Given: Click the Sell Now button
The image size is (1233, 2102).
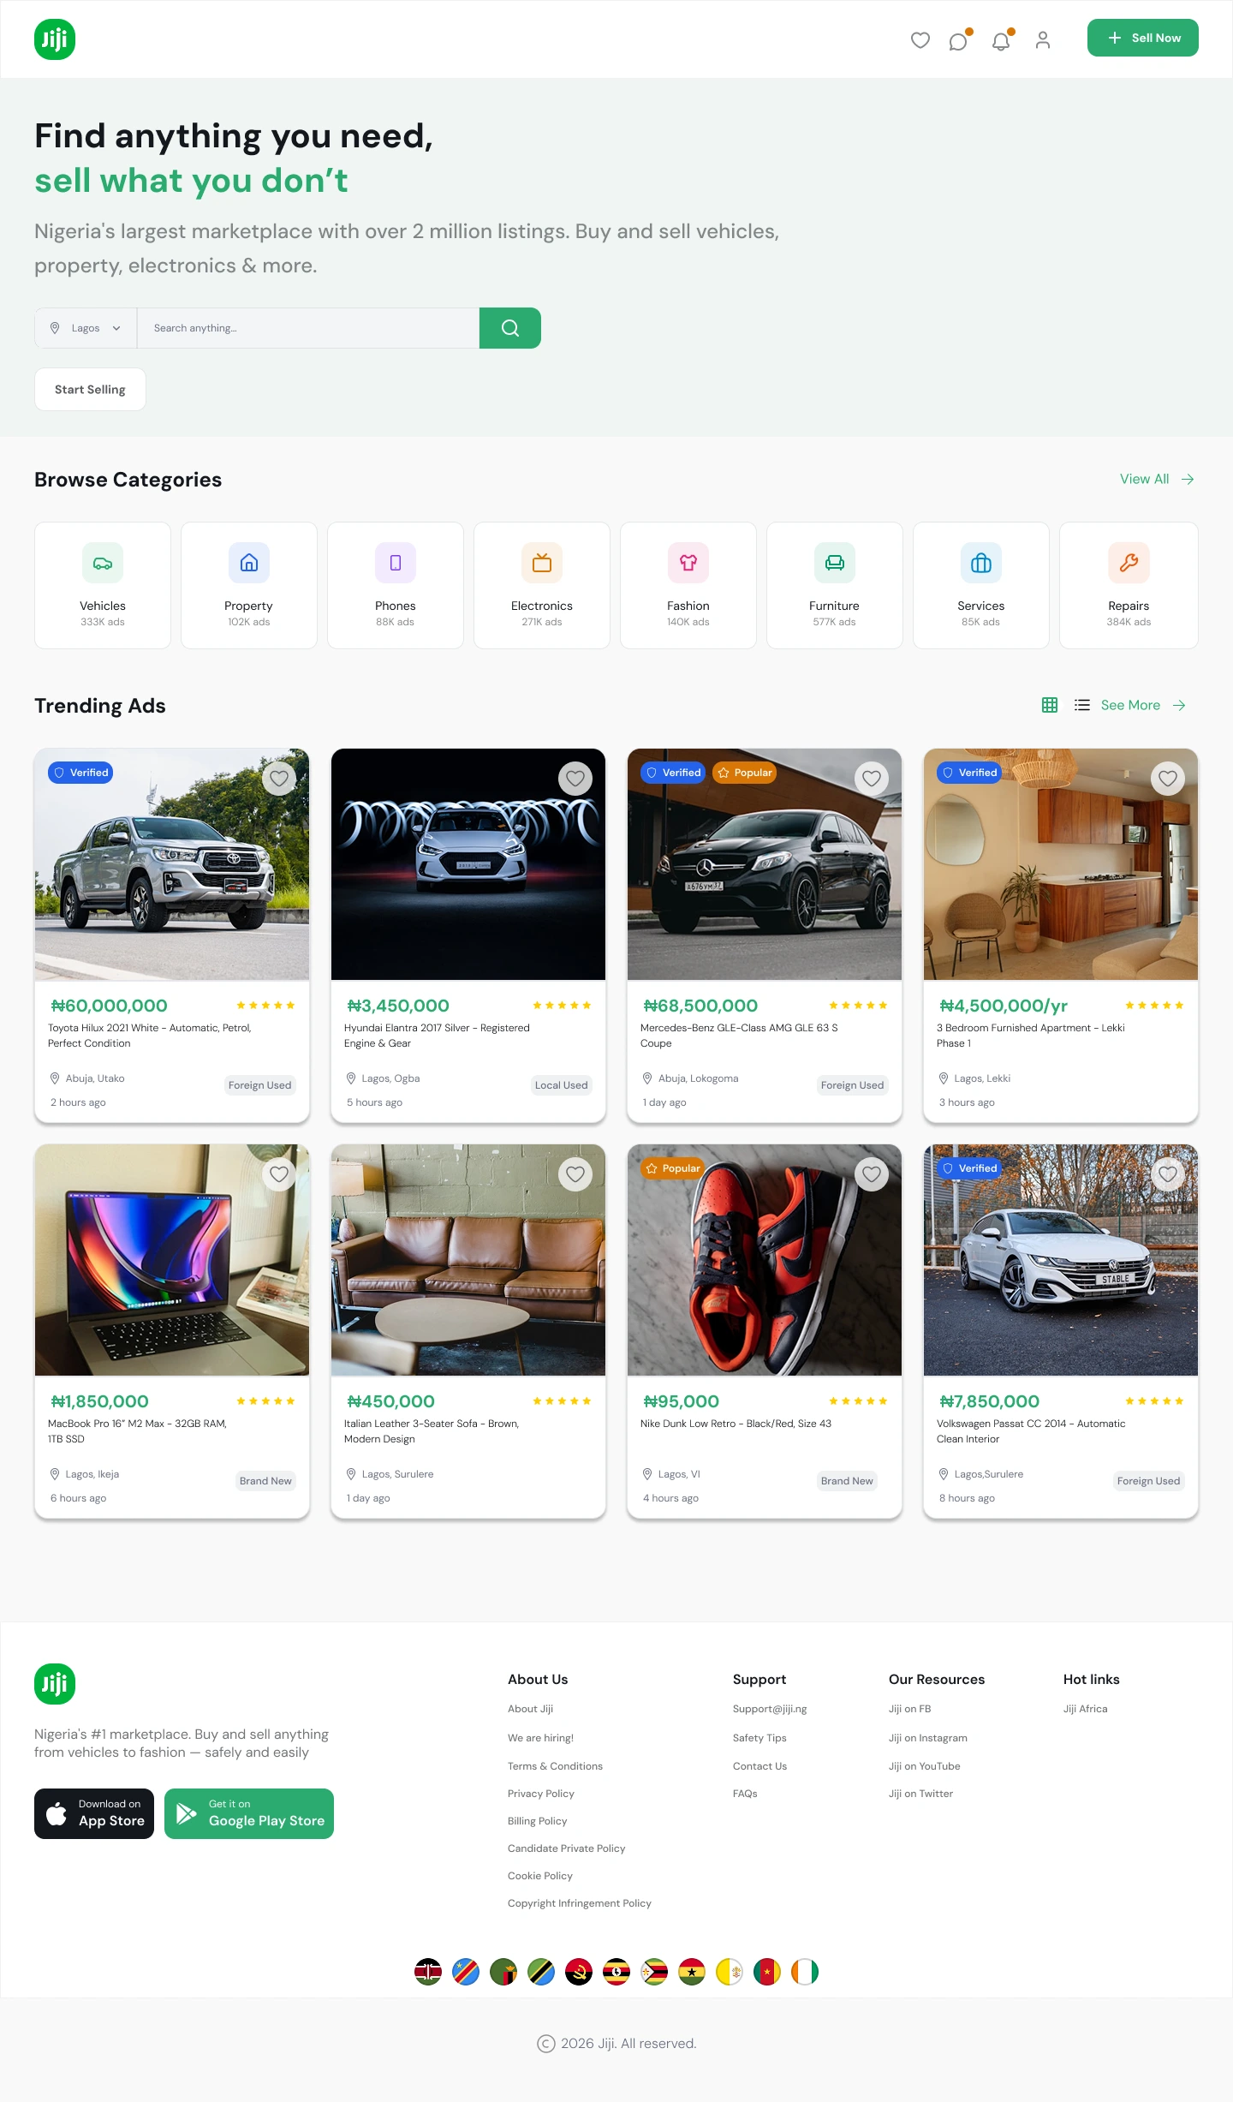Looking at the screenshot, I should click(x=1143, y=38).
